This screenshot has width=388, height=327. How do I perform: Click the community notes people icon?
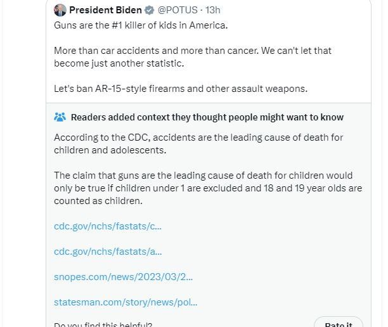click(60, 117)
